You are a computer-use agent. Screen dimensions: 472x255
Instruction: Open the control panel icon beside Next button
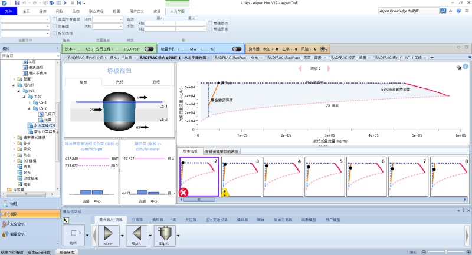click(58, 3)
